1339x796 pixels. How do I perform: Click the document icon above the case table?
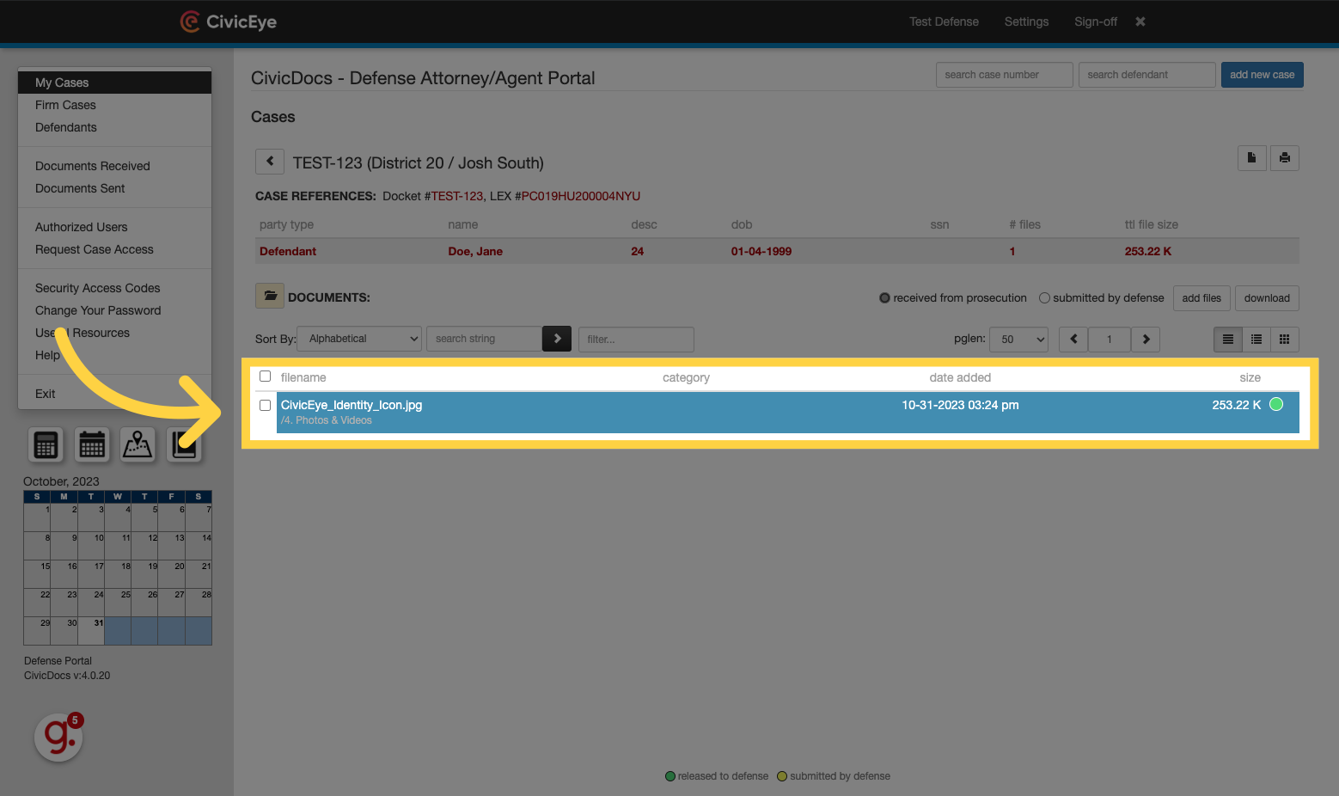(1252, 158)
